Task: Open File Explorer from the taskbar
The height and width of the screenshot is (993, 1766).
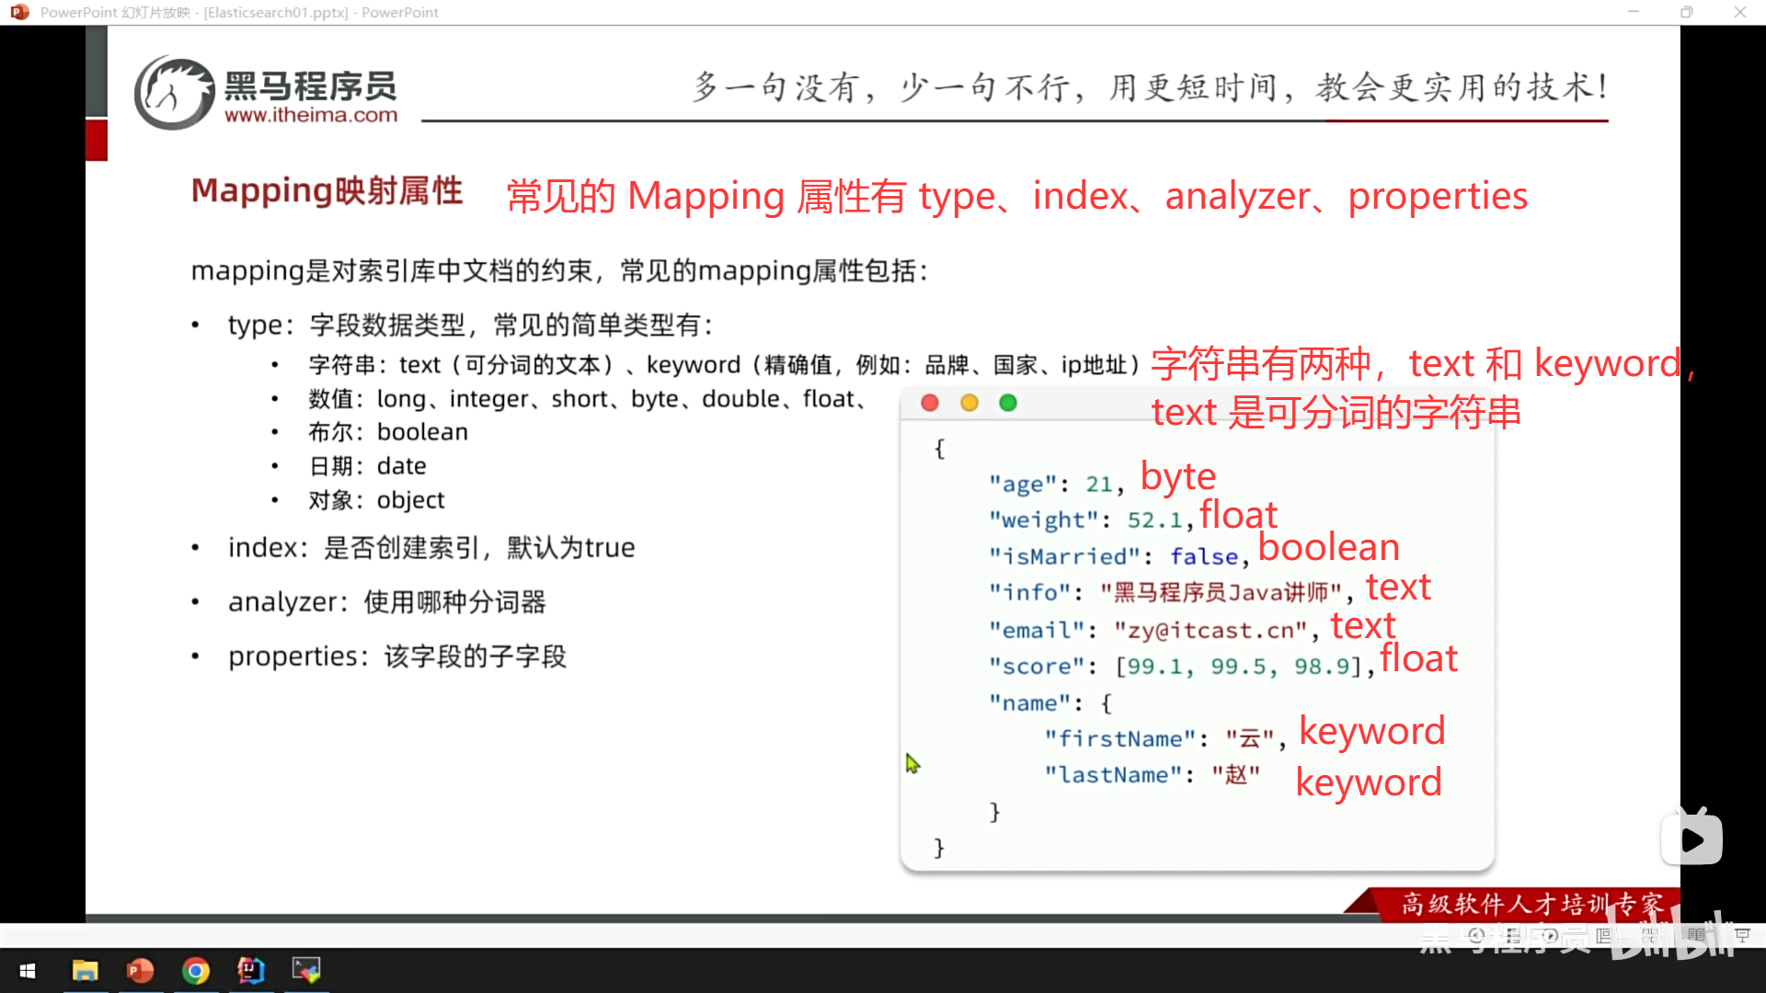Action: pos(85,970)
